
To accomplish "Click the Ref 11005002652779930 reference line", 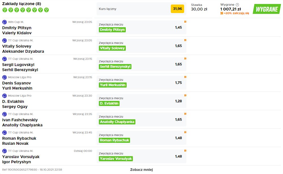I will tap(32, 170).
